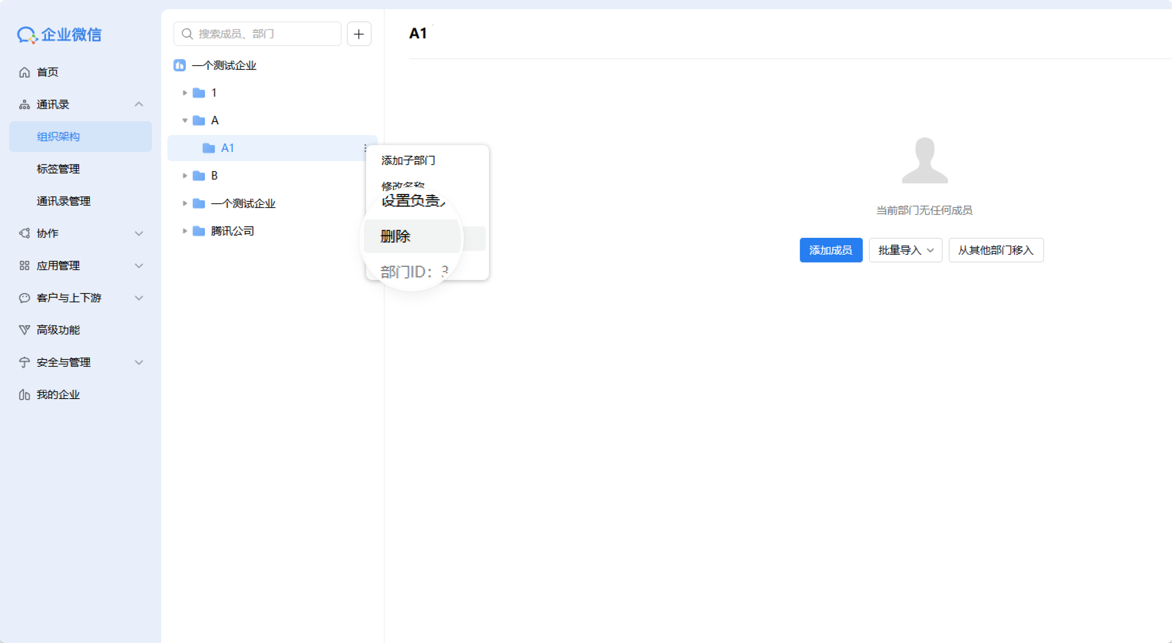The width and height of the screenshot is (1172, 643).
Task: Expand the 应用管理 chevron
Action: coord(139,265)
